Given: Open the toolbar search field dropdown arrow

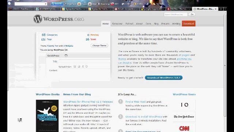Looking at the screenshot, I should 45,4.
